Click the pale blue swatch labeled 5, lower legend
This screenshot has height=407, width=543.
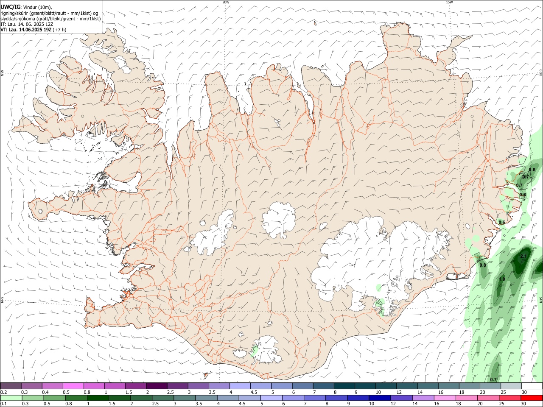(x=271, y=398)
